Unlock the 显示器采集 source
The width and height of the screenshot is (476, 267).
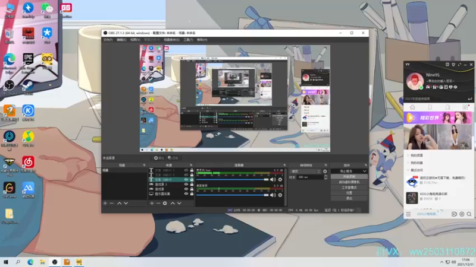192,193
